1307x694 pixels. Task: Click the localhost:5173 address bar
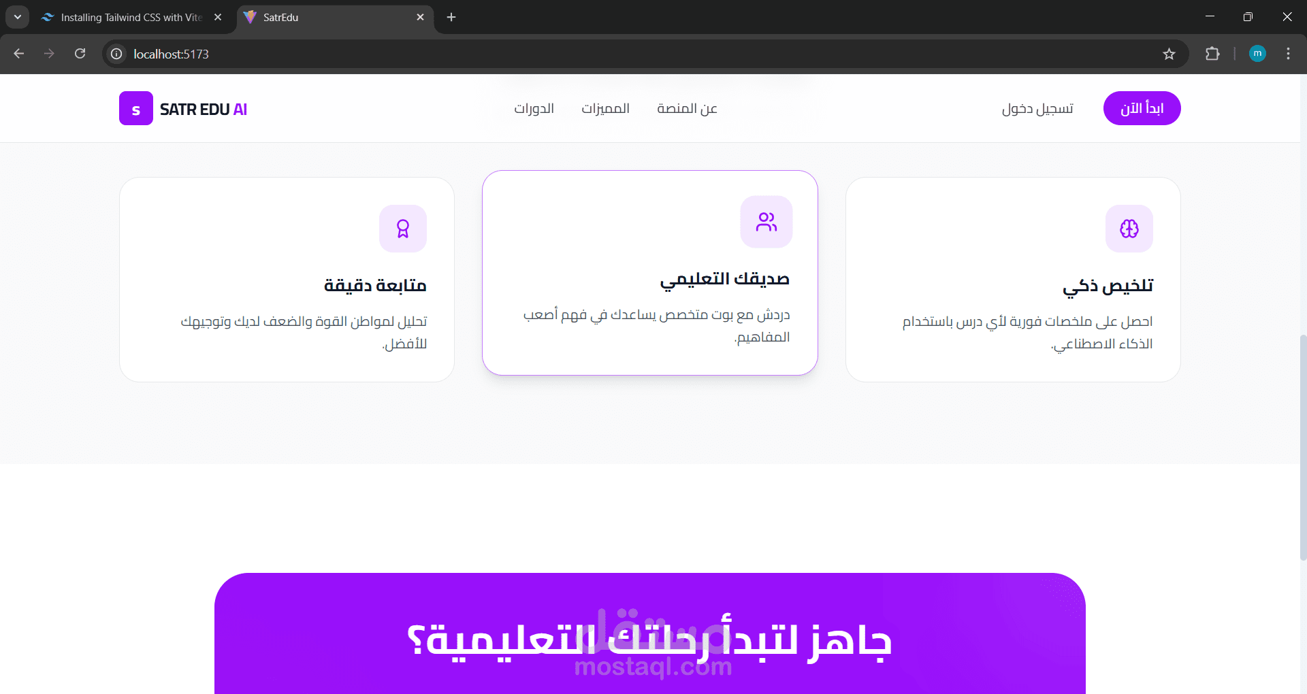click(645, 54)
